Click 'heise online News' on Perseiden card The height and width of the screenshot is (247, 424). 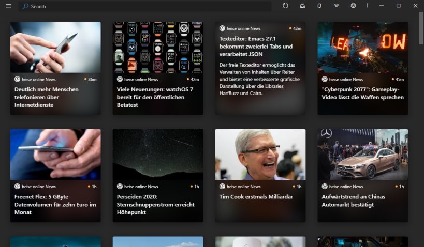point(141,187)
